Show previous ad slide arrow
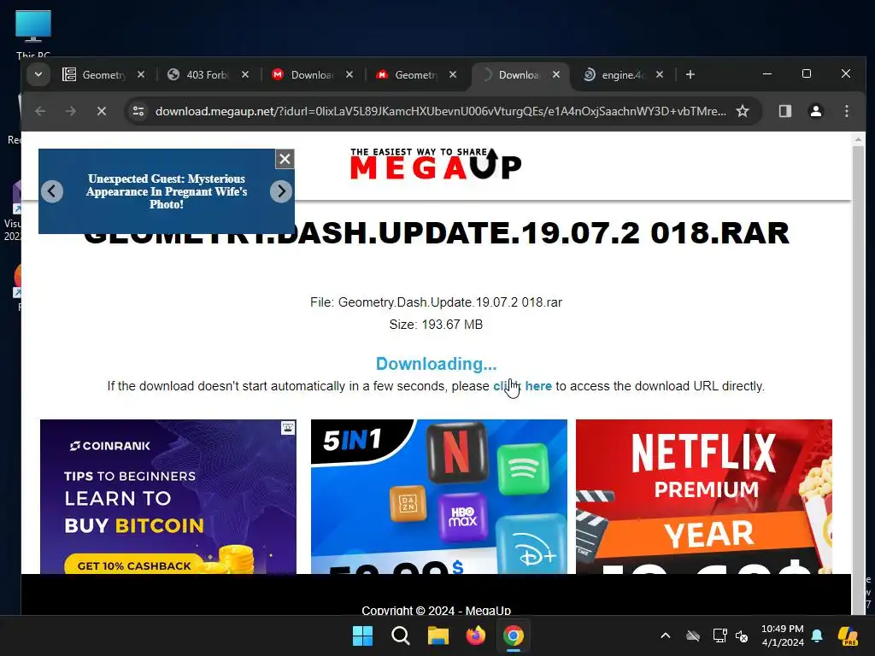875x656 pixels. 52,191
